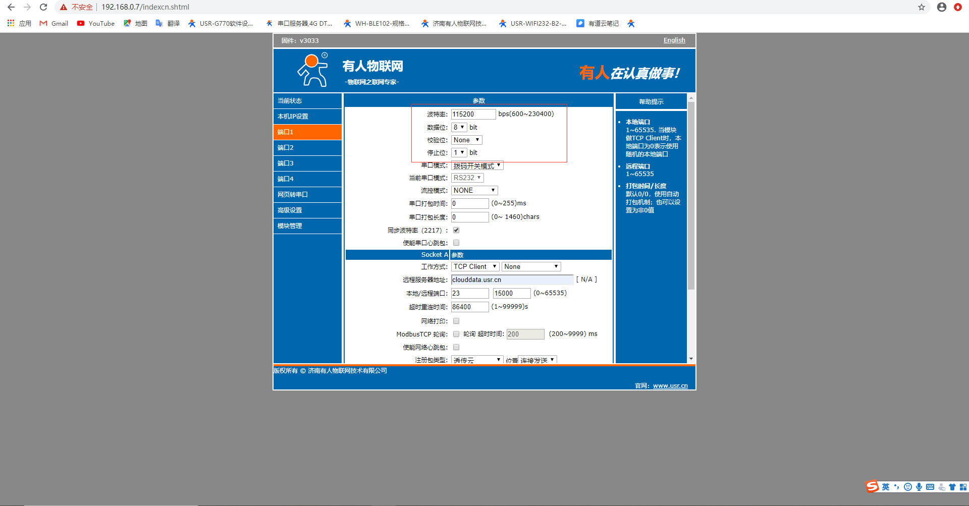
Task: Click the browser reload icon
Action: tap(43, 7)
